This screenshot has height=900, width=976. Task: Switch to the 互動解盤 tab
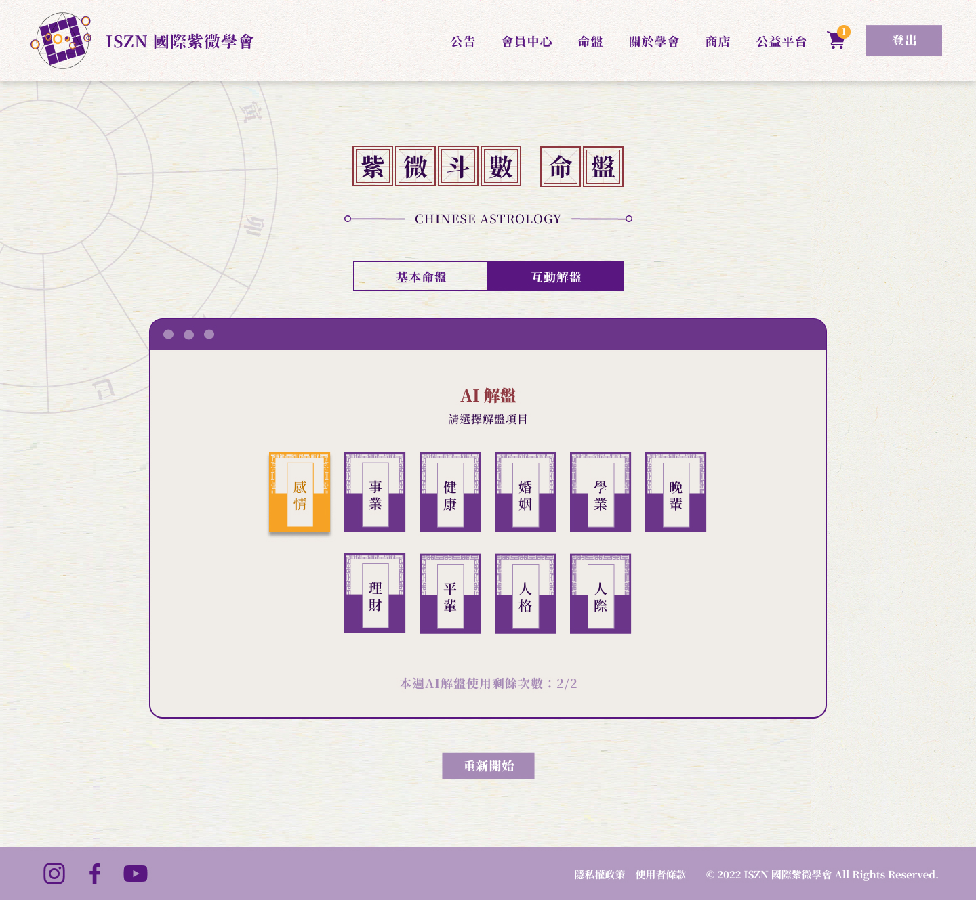coord(556,276)
